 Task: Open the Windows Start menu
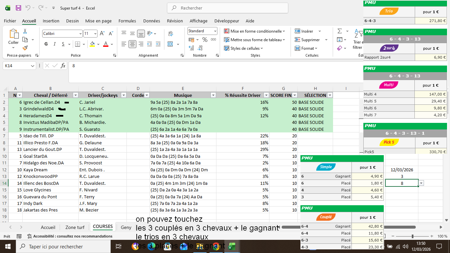click(x=8, y=246)
